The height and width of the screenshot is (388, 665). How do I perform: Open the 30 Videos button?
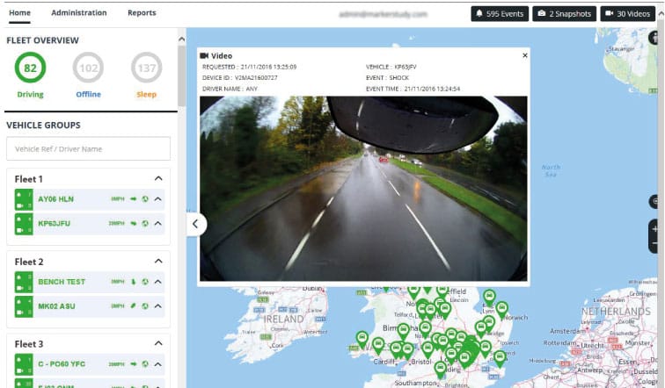pos(628,14)
